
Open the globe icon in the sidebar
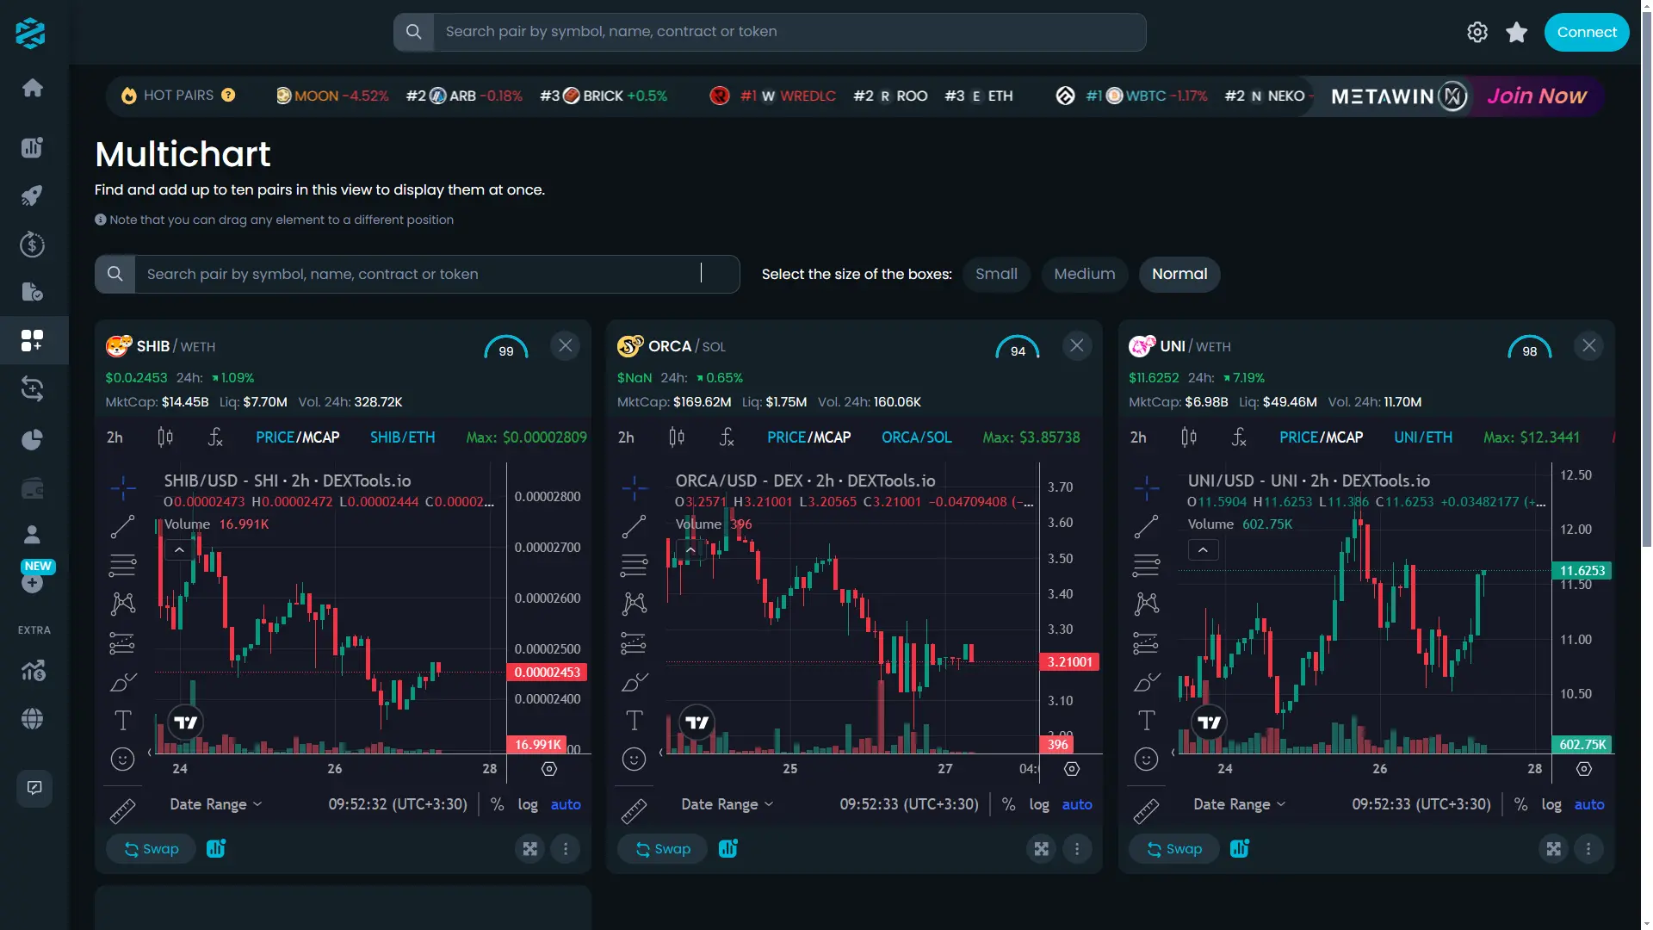pyautogui.click(x=32, y=719)
